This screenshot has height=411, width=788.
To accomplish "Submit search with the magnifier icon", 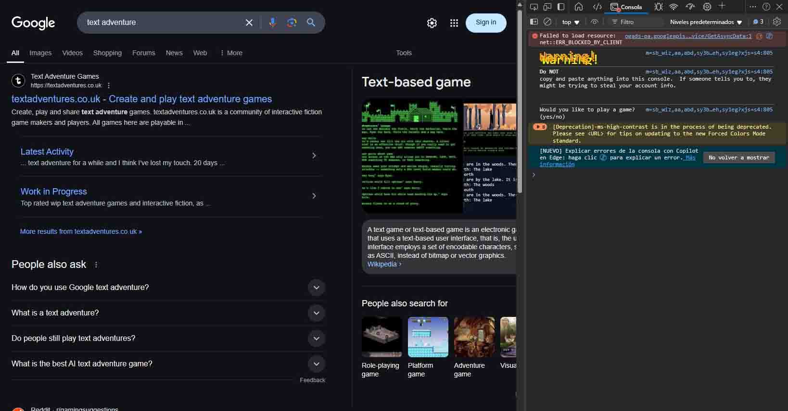I will pyautogui.click(x=311, y=23).
